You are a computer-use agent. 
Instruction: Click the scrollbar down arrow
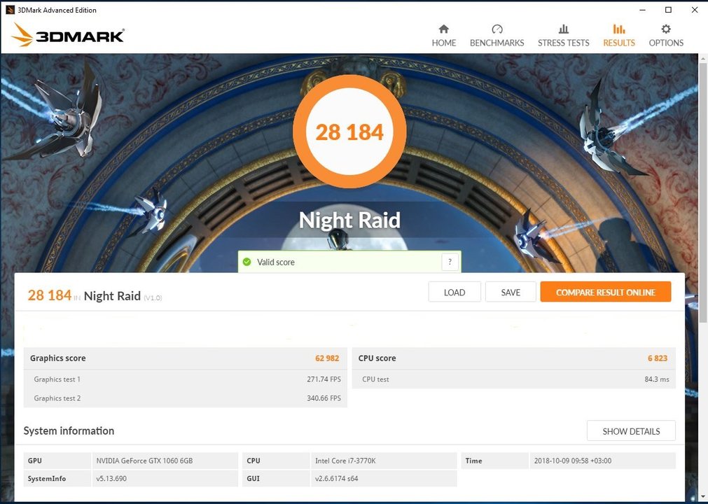click(x=703, y=498)
